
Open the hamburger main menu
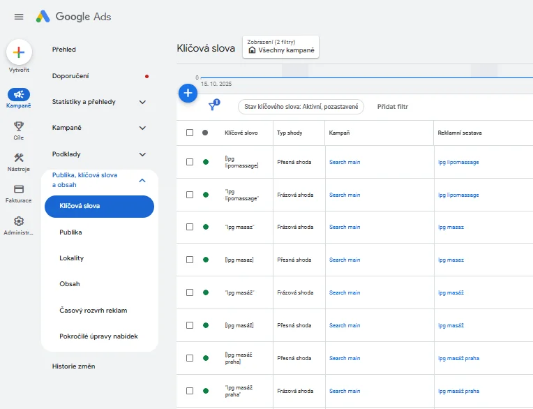[19, 17]
